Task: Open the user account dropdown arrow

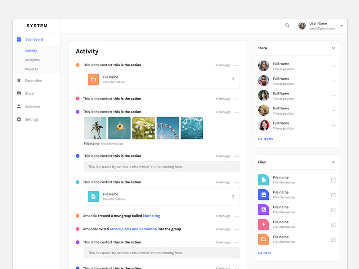Action: tap(341, 26)
